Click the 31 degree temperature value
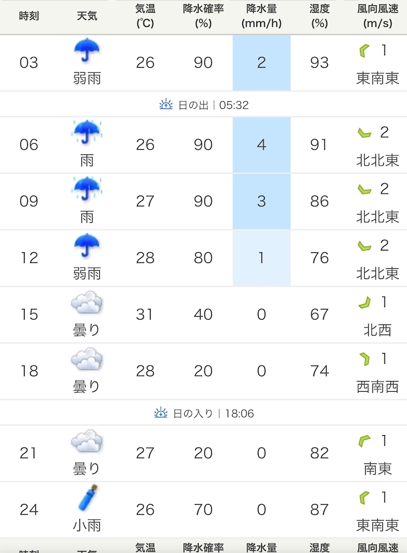Viewport: 407px width, 553px height. [145, 315]
